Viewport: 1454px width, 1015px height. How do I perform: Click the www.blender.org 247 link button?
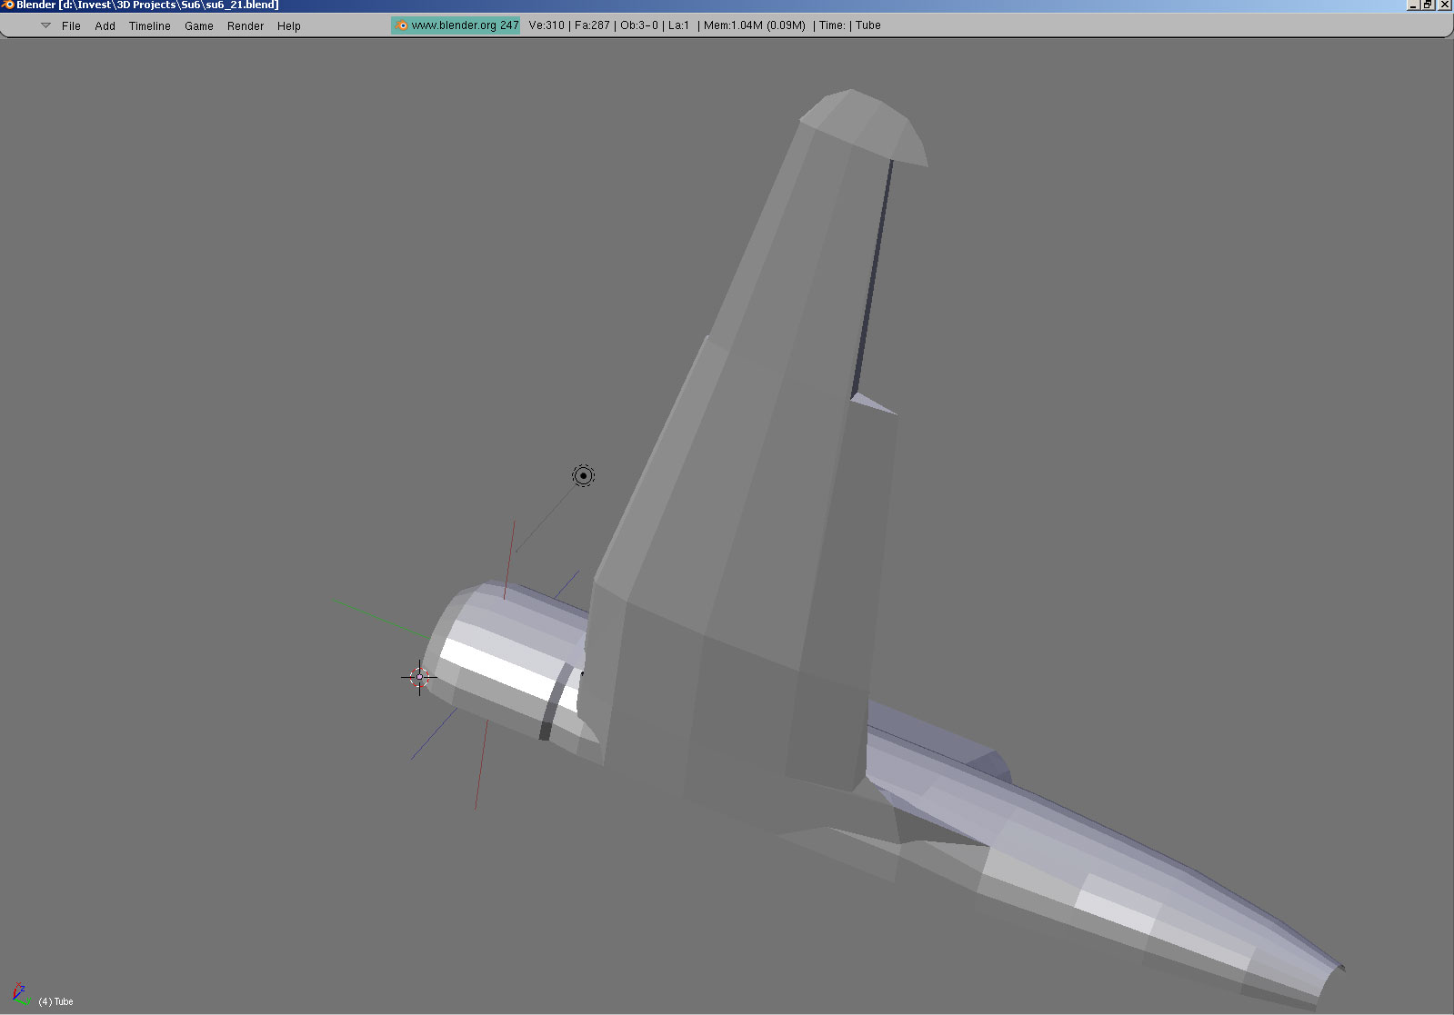click(x=456, y=25)
